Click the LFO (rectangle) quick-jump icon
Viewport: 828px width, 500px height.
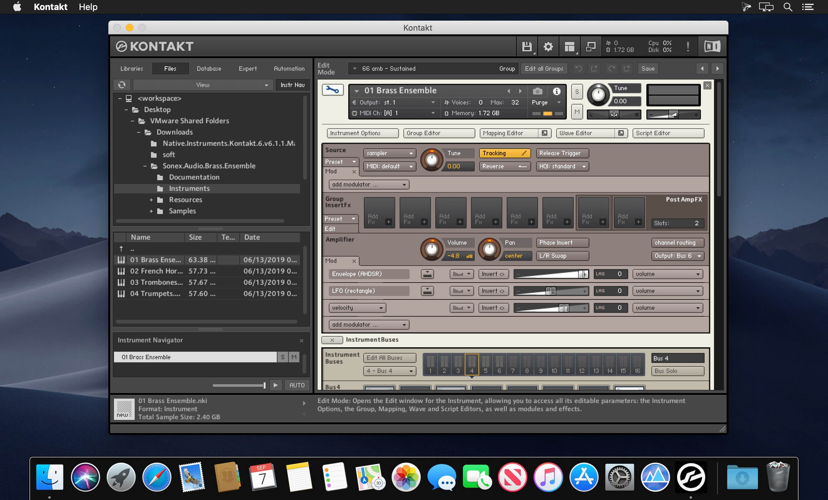coord(427,291)
